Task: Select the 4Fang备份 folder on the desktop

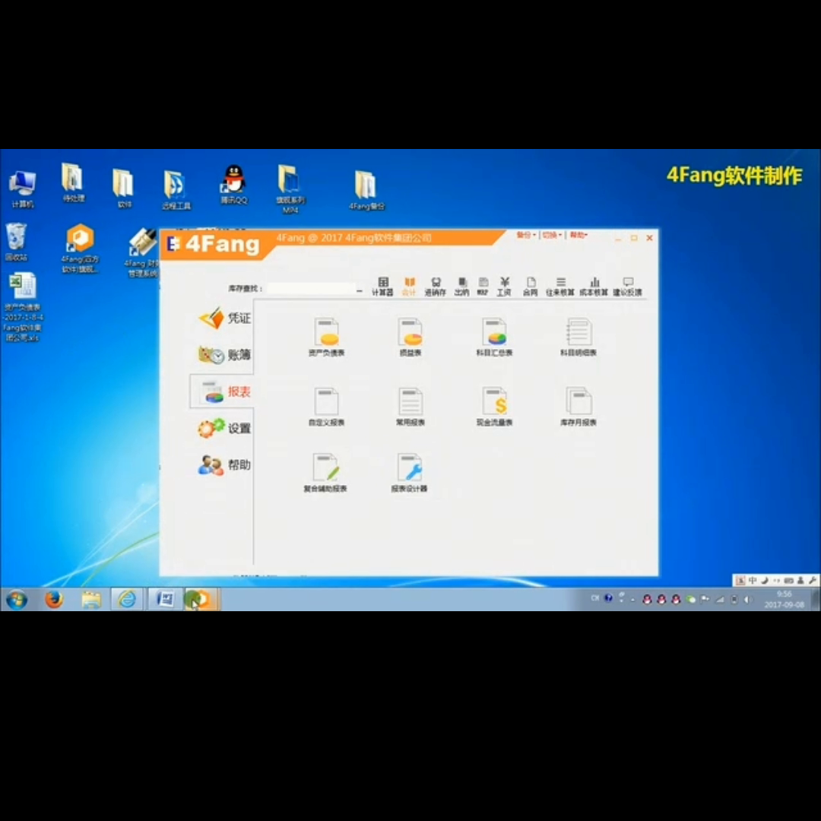Action: (x=366, y=190)
